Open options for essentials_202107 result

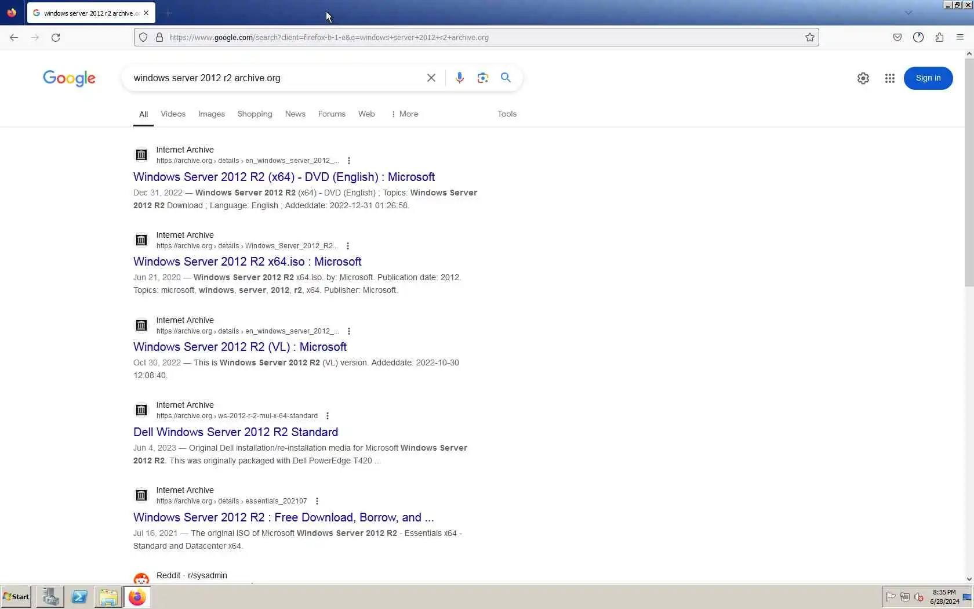[317, 501]
